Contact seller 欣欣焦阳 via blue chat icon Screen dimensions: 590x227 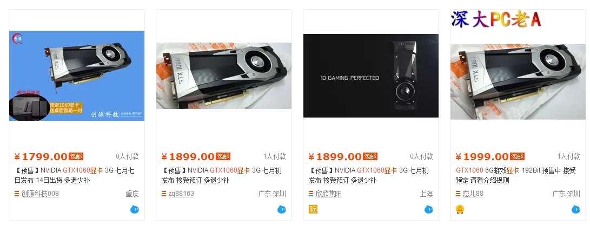pos(429,209)
